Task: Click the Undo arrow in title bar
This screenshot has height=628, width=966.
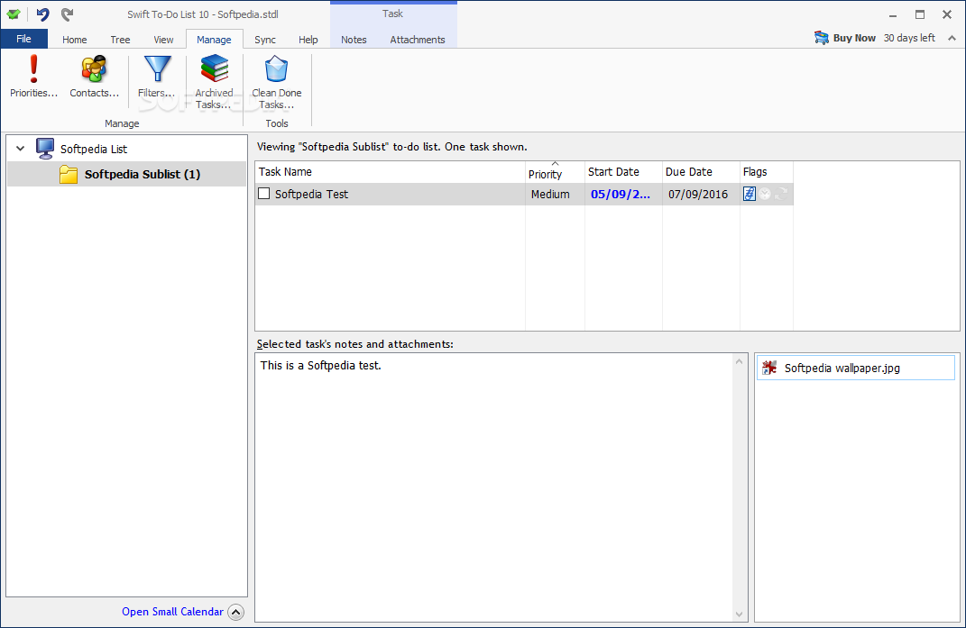Action: tap(42, 14)
